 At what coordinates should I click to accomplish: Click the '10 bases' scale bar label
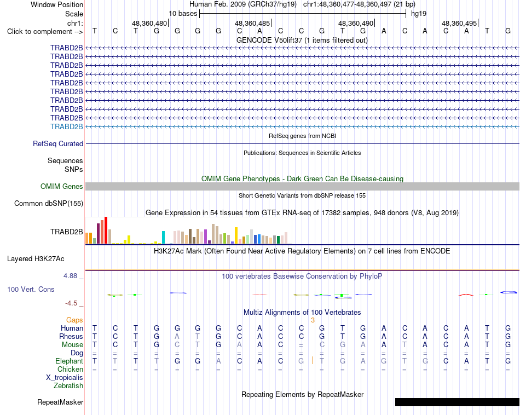pos(183,14)
